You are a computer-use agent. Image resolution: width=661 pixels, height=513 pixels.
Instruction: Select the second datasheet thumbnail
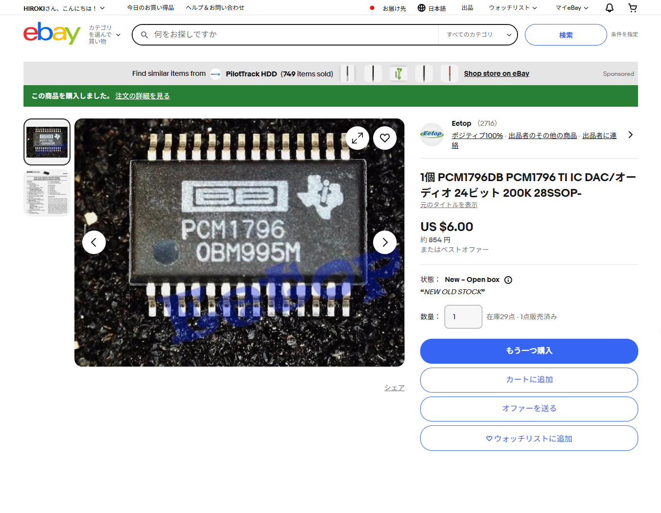[47, 193]
